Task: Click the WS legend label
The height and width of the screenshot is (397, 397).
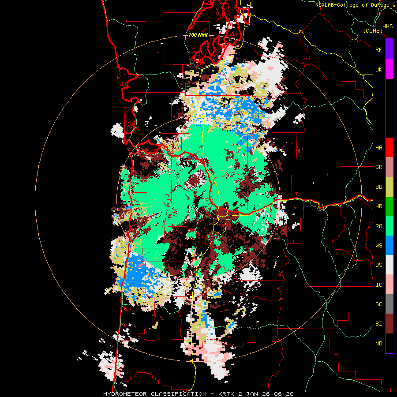Action: (x=378, y=246)
